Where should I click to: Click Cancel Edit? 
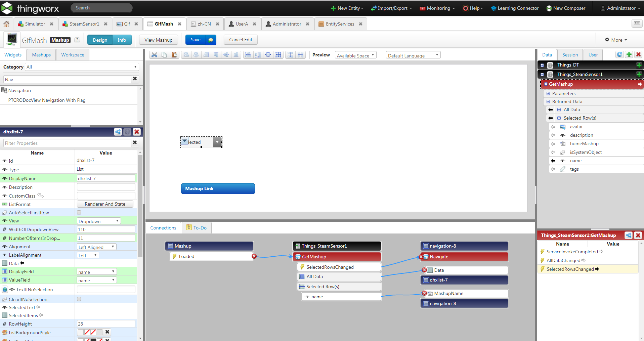tap(241, 40)
